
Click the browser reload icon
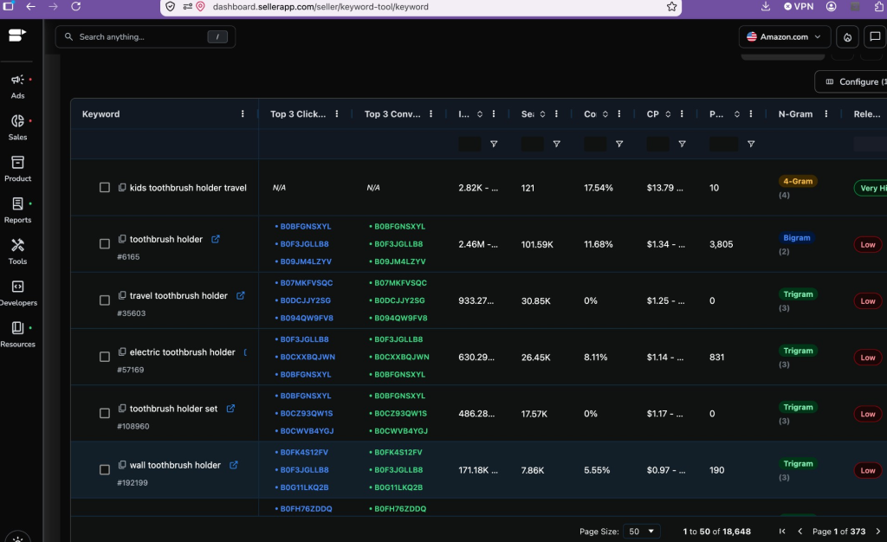point(76,7)
